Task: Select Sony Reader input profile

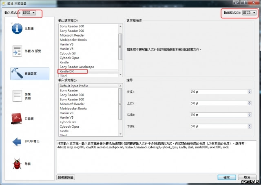Action: tap(88, 90)
